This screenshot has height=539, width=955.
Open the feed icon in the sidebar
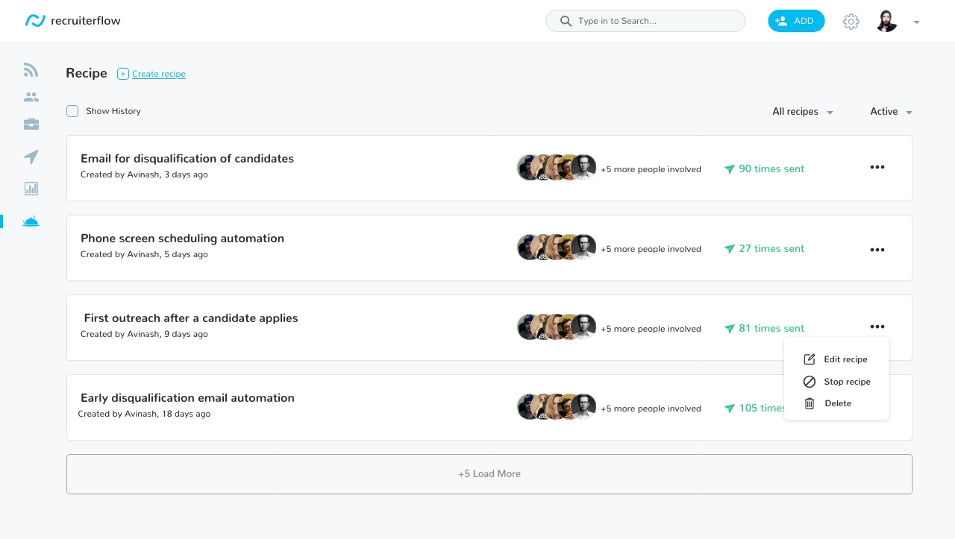tap(31, 70)
